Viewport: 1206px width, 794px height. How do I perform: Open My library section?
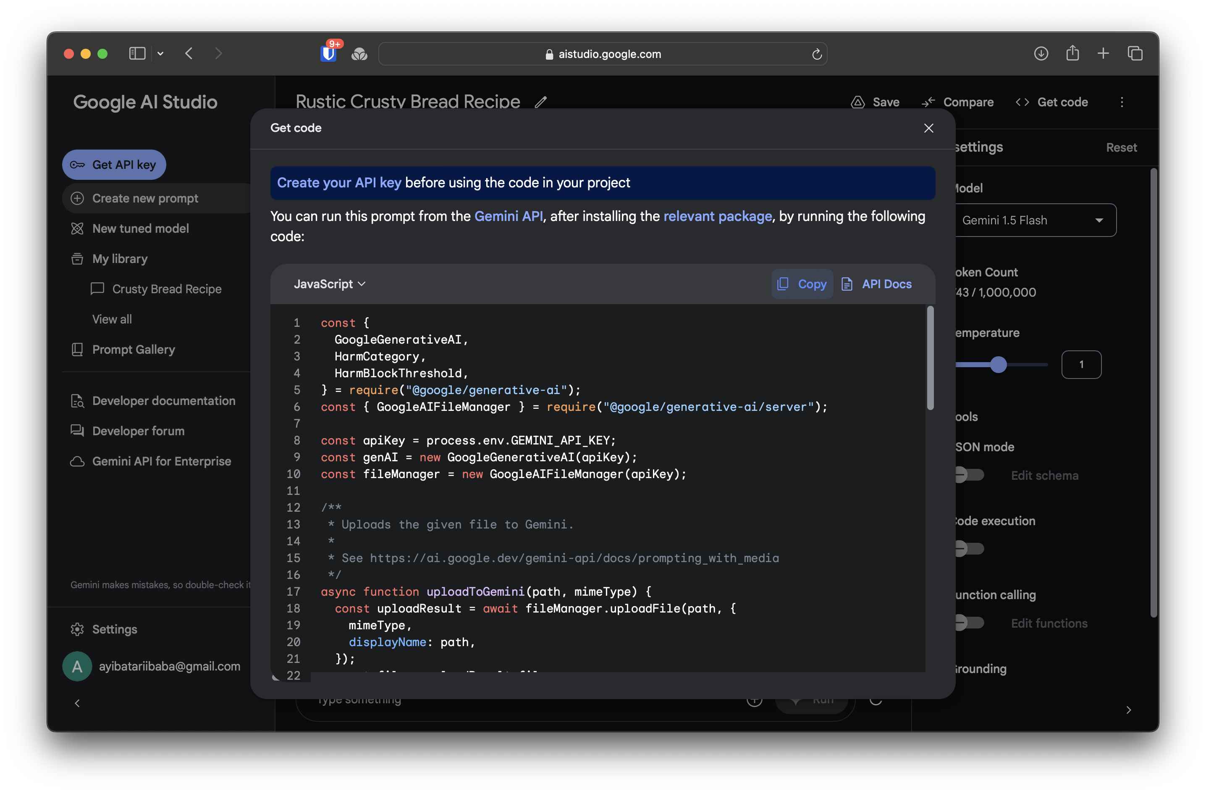[120, 259]
